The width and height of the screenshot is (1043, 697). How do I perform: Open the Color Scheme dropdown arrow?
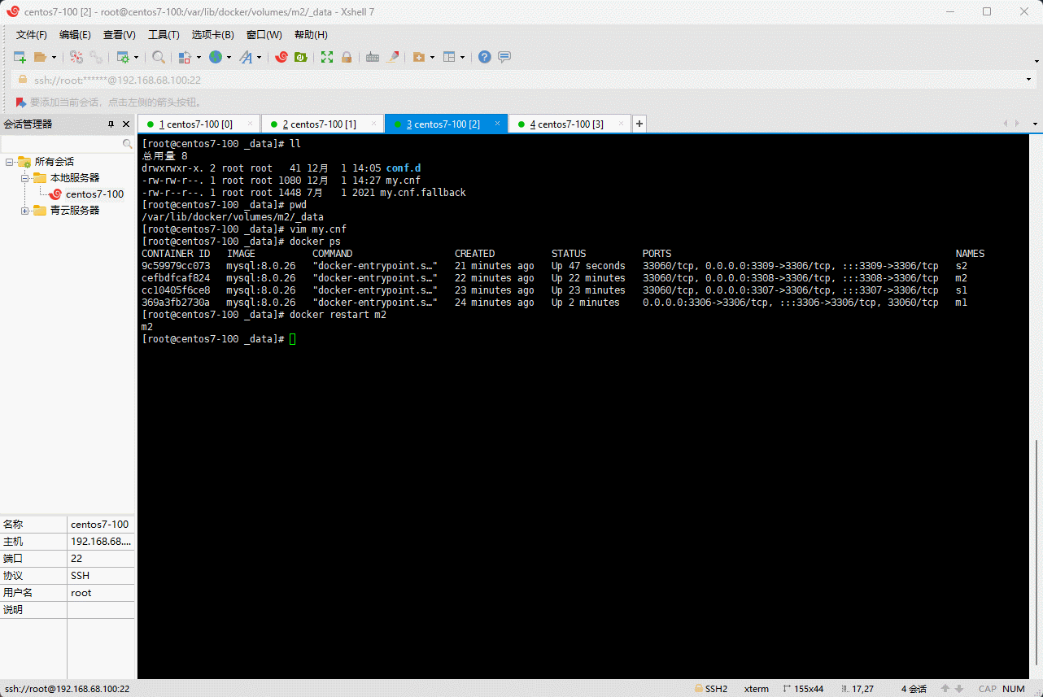(x=199, y=57)
